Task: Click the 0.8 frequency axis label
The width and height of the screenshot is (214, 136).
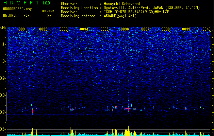Action: 3,95
